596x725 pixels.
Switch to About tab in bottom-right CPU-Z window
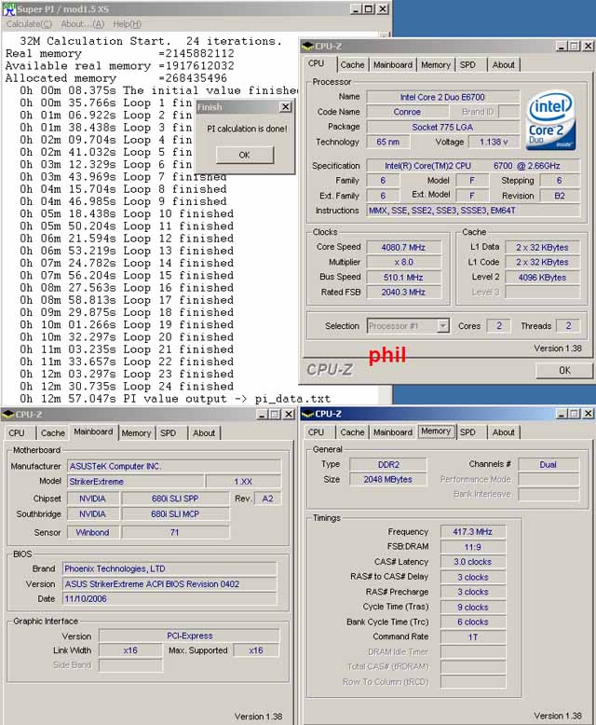(503, 432)
